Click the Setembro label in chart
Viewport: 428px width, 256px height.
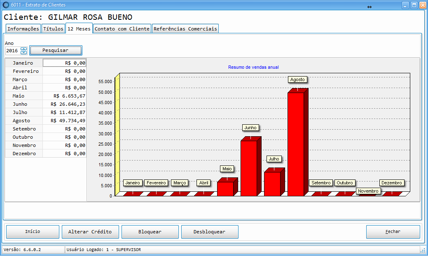coord(321,183)
